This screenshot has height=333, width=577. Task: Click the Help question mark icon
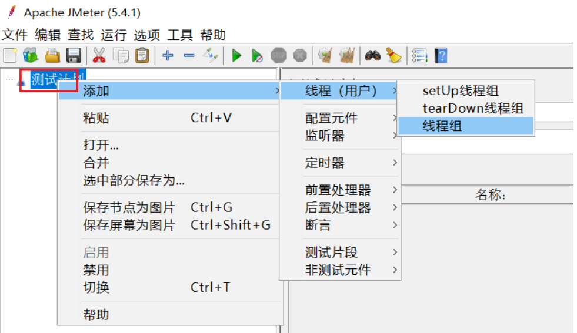pos(441,56)
